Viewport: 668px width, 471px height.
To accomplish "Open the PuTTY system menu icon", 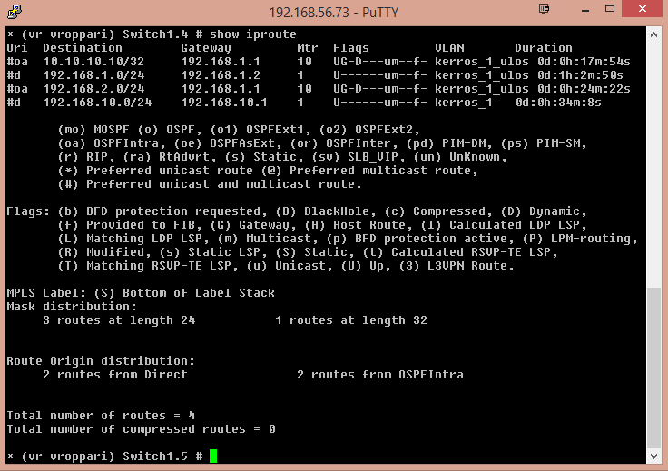I will click(15, 12).
